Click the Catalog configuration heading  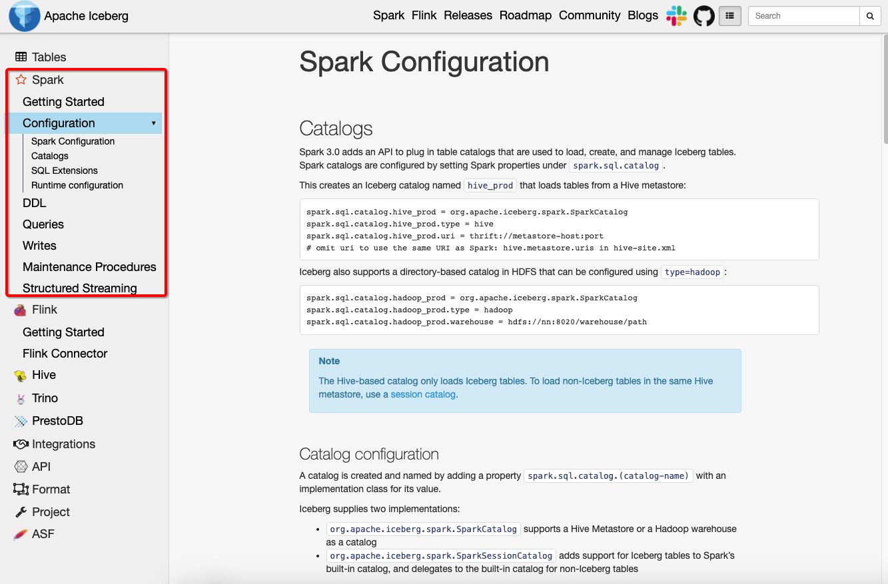pos(369,454)
